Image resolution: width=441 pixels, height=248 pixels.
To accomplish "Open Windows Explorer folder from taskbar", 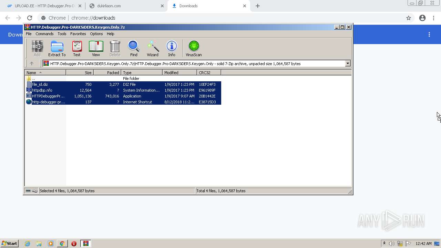I will click(39, 244).
